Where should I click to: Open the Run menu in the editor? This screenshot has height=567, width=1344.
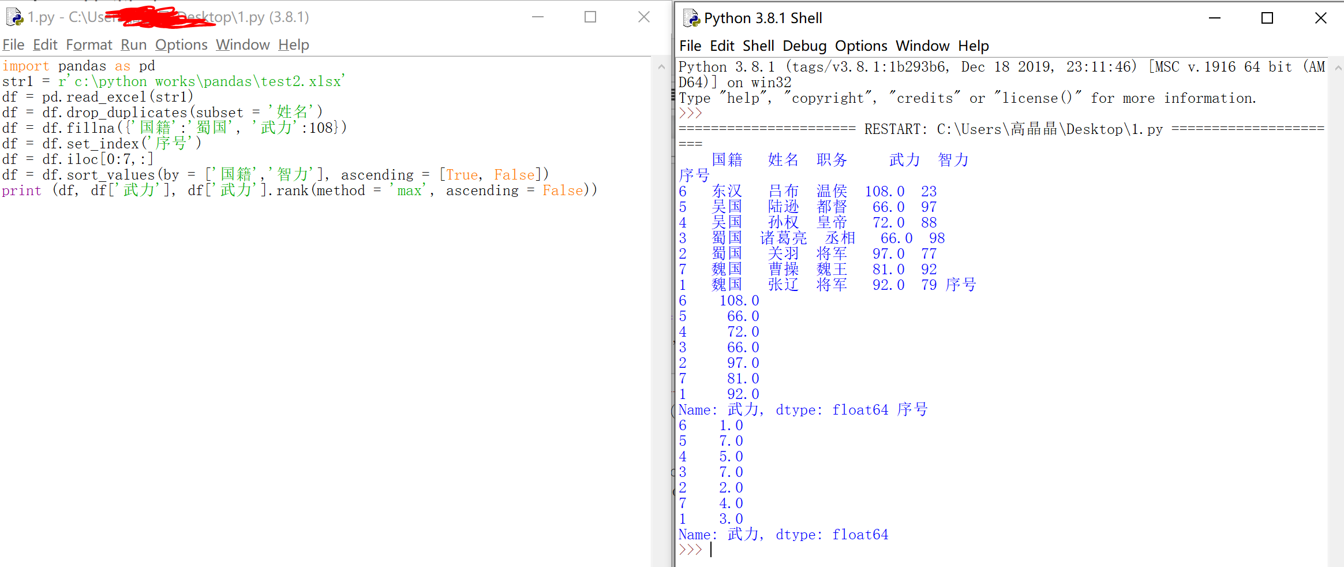133,45
